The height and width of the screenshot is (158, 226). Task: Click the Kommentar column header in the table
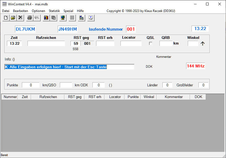tap(173, 97)
